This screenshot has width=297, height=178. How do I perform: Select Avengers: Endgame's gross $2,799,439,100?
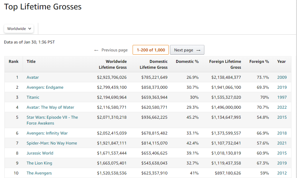click(112, 88)
